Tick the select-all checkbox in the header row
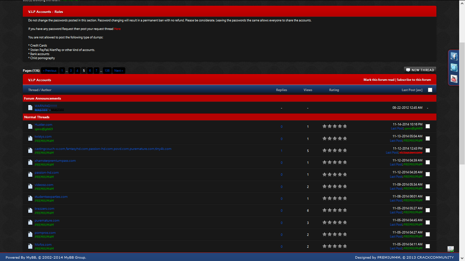This screenshot has width=465, height=261. pos(430,90)
